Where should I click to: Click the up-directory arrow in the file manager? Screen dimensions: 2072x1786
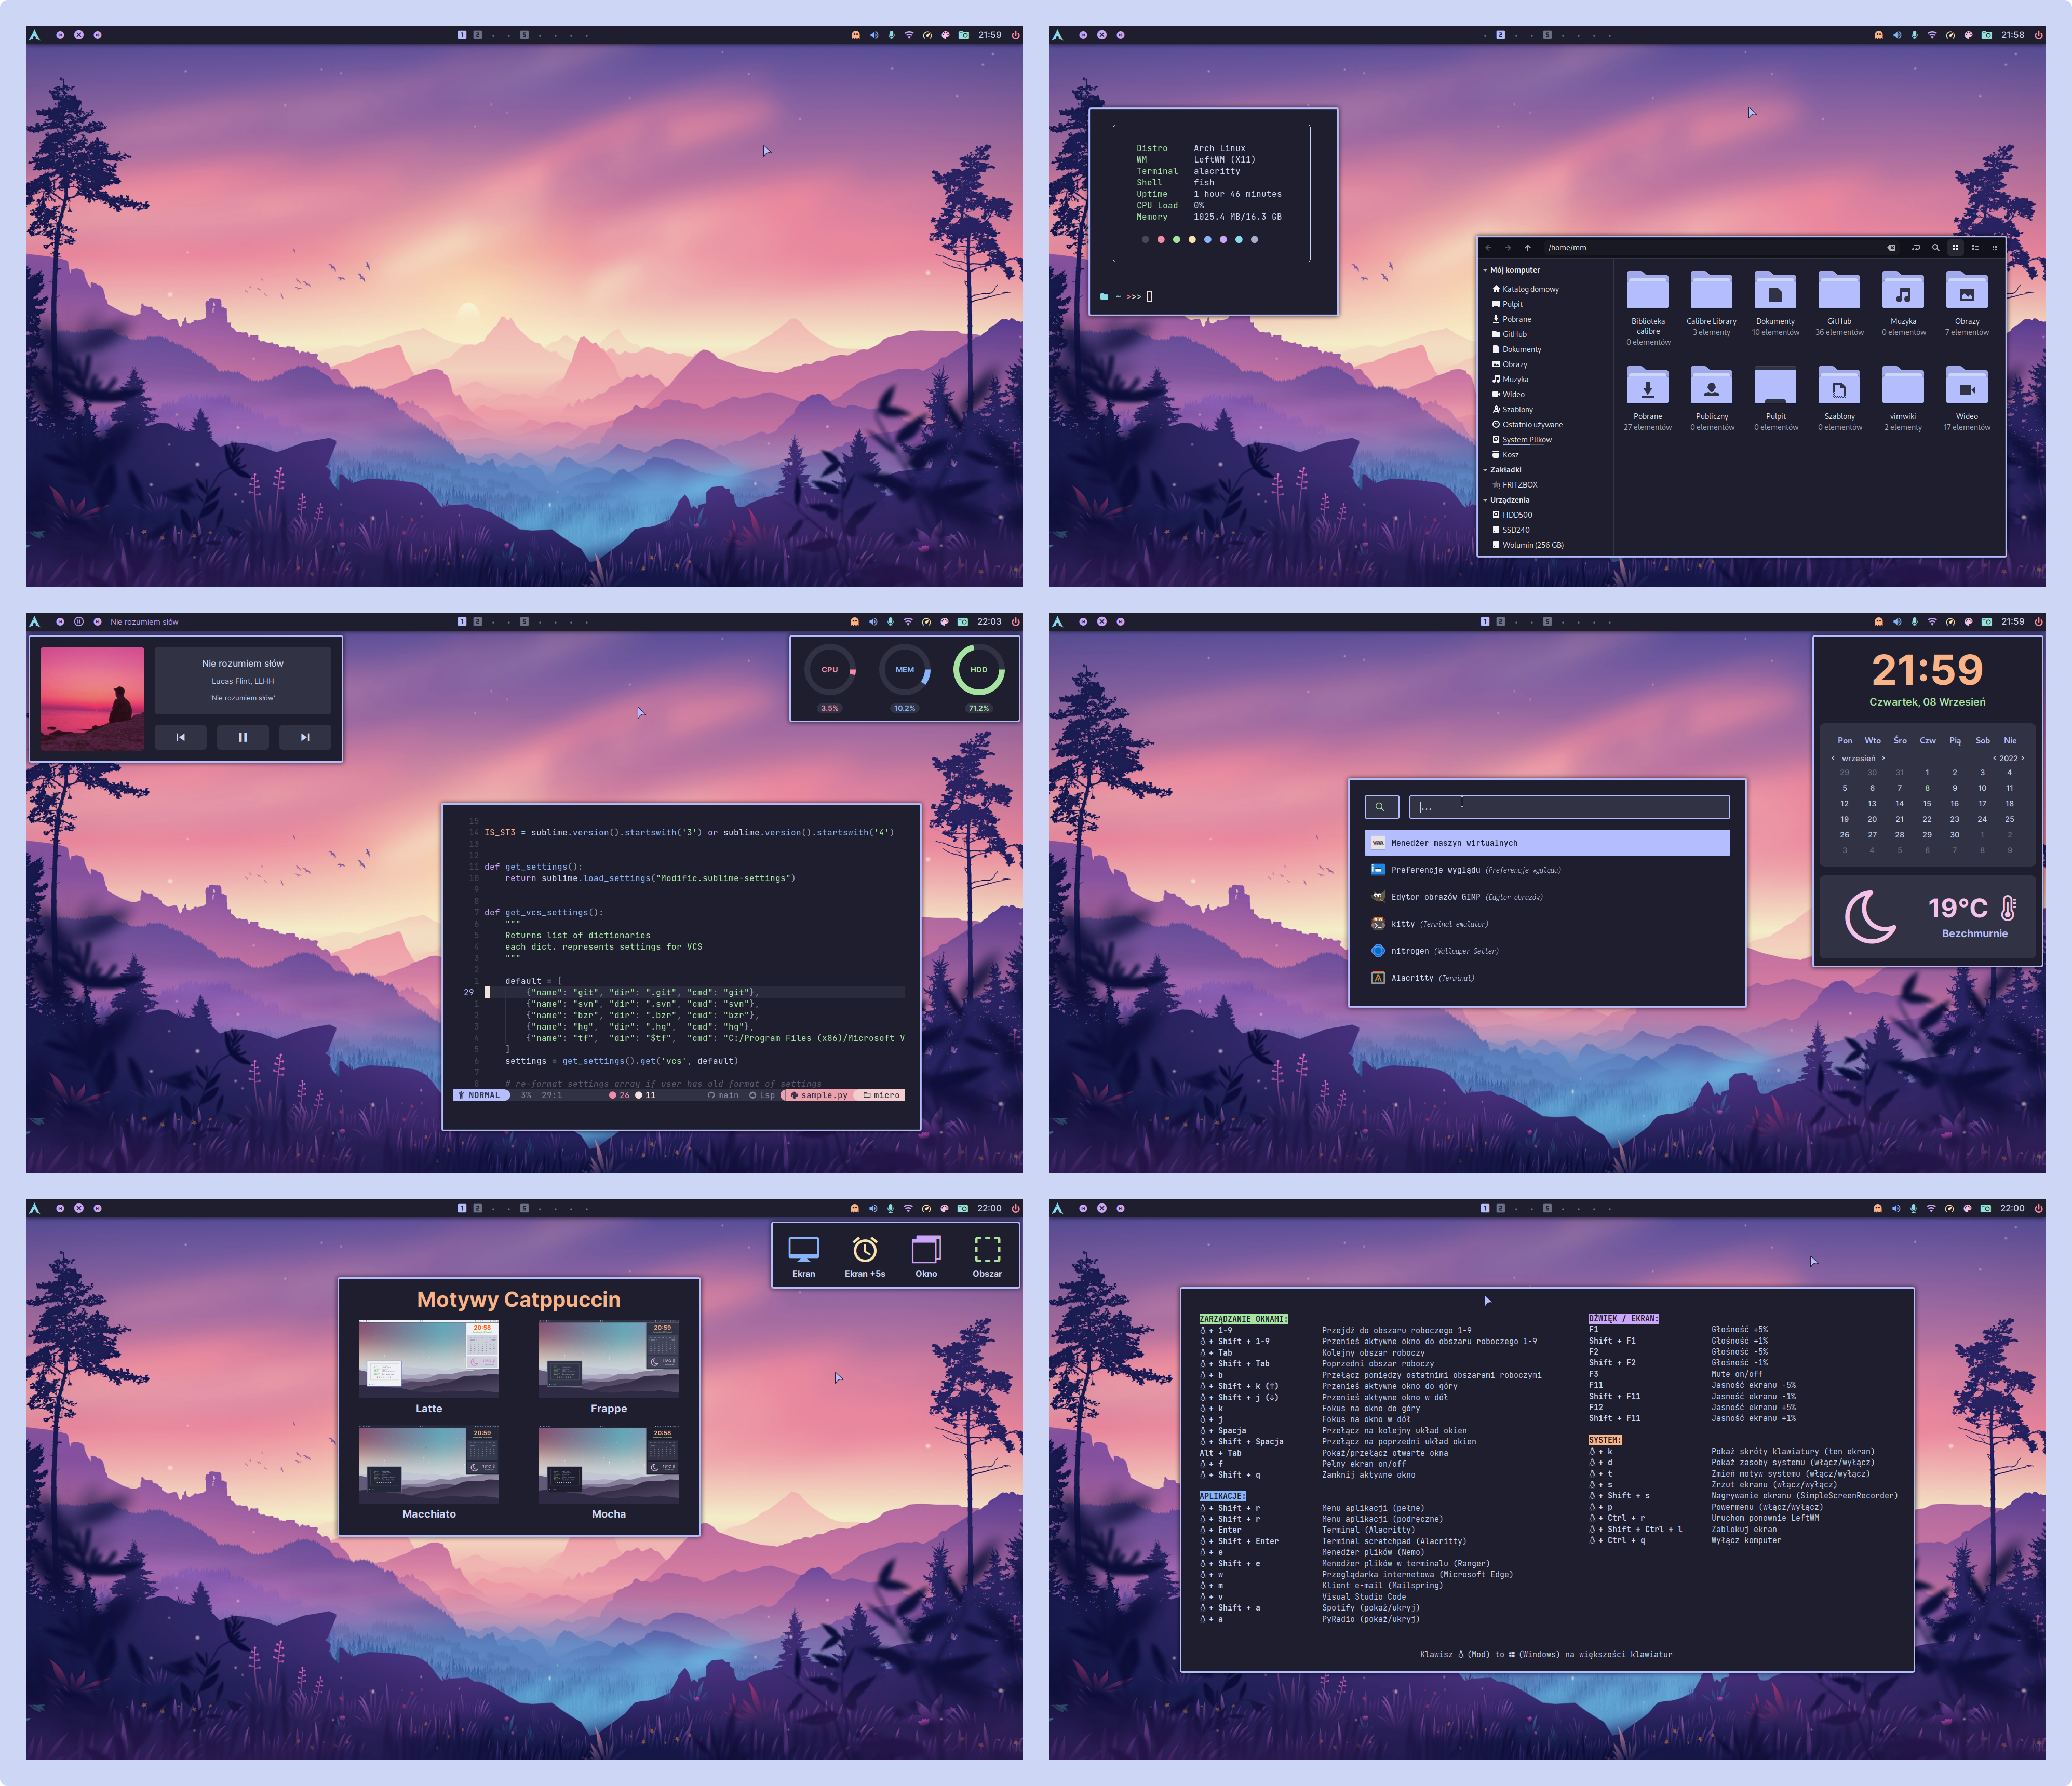(1527, 248)
